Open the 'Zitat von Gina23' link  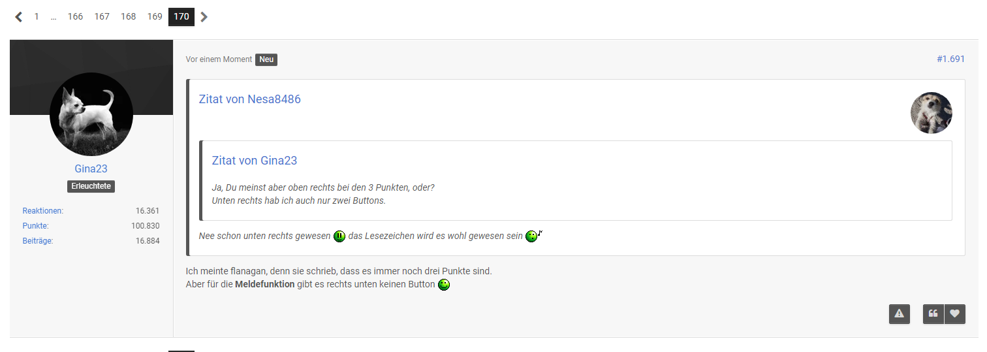(255, 161)
